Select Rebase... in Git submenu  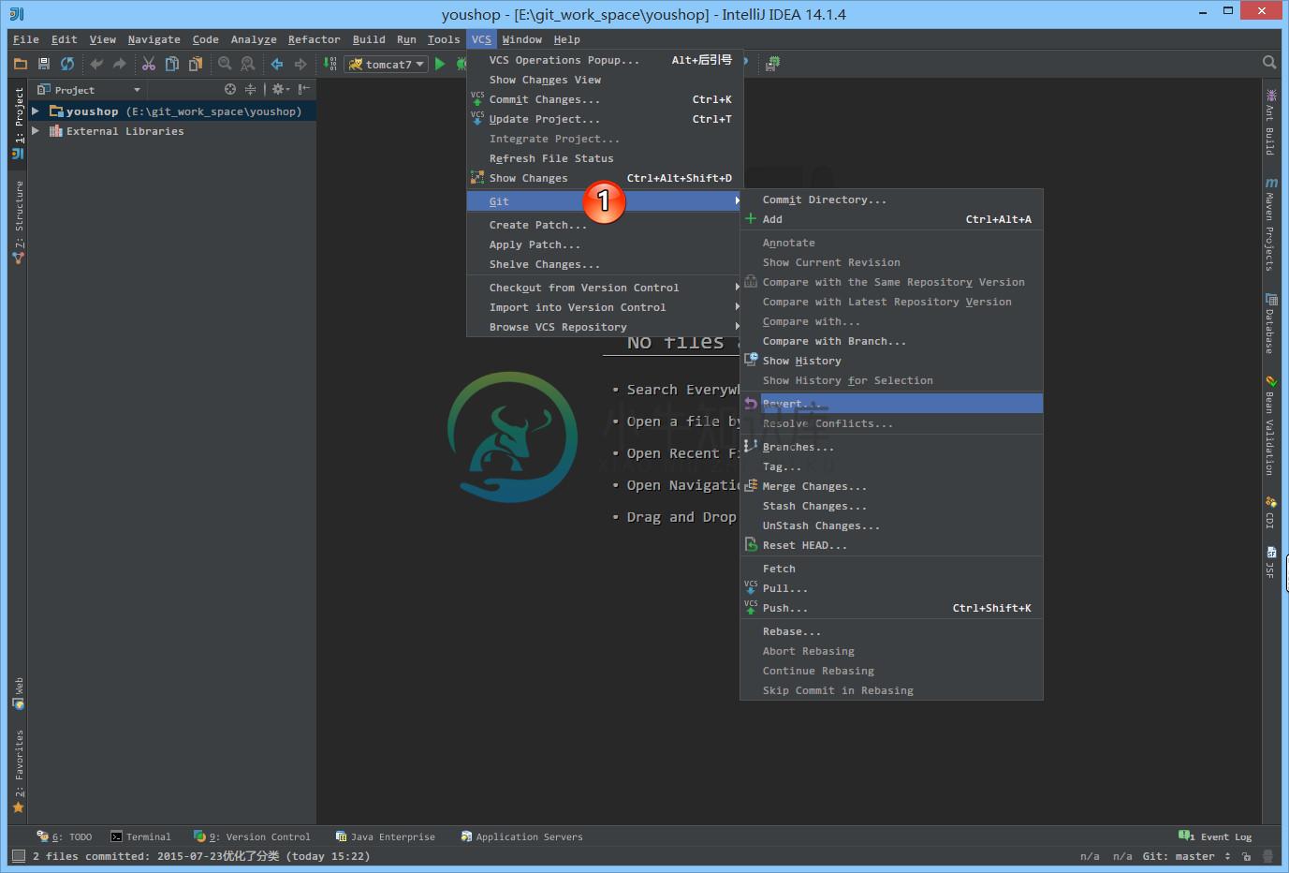(891, 631)
